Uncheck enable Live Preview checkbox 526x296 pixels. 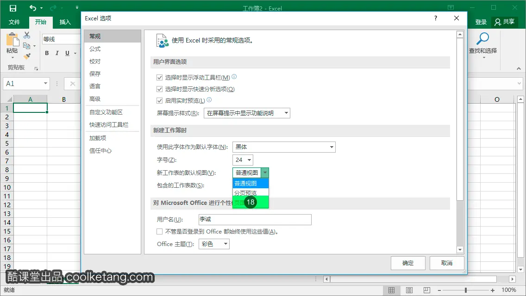(159, 100)
